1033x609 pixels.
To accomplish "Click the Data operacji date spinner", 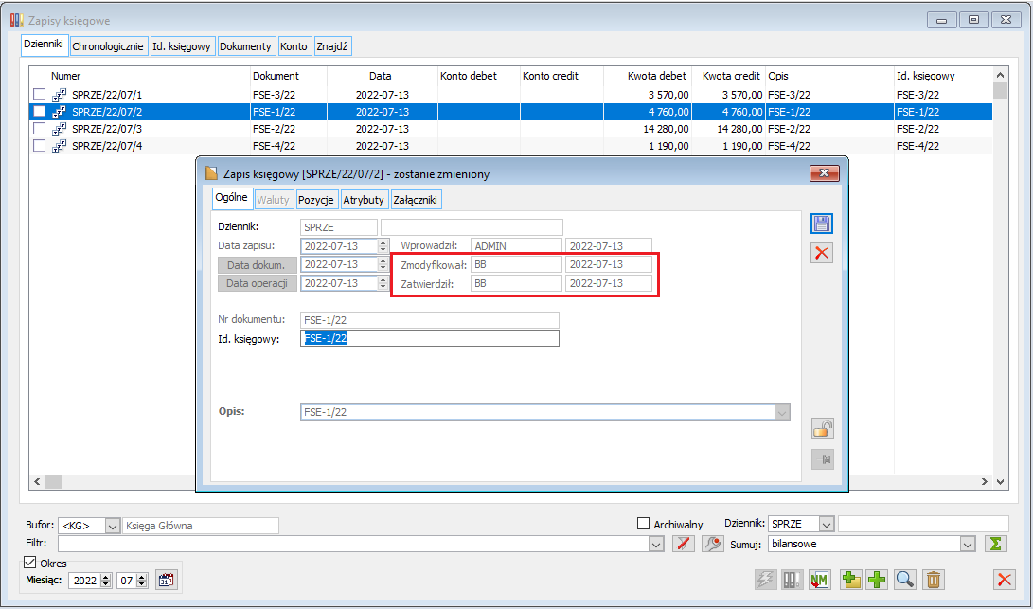I will pyautogui.click(x=383, y=283).
